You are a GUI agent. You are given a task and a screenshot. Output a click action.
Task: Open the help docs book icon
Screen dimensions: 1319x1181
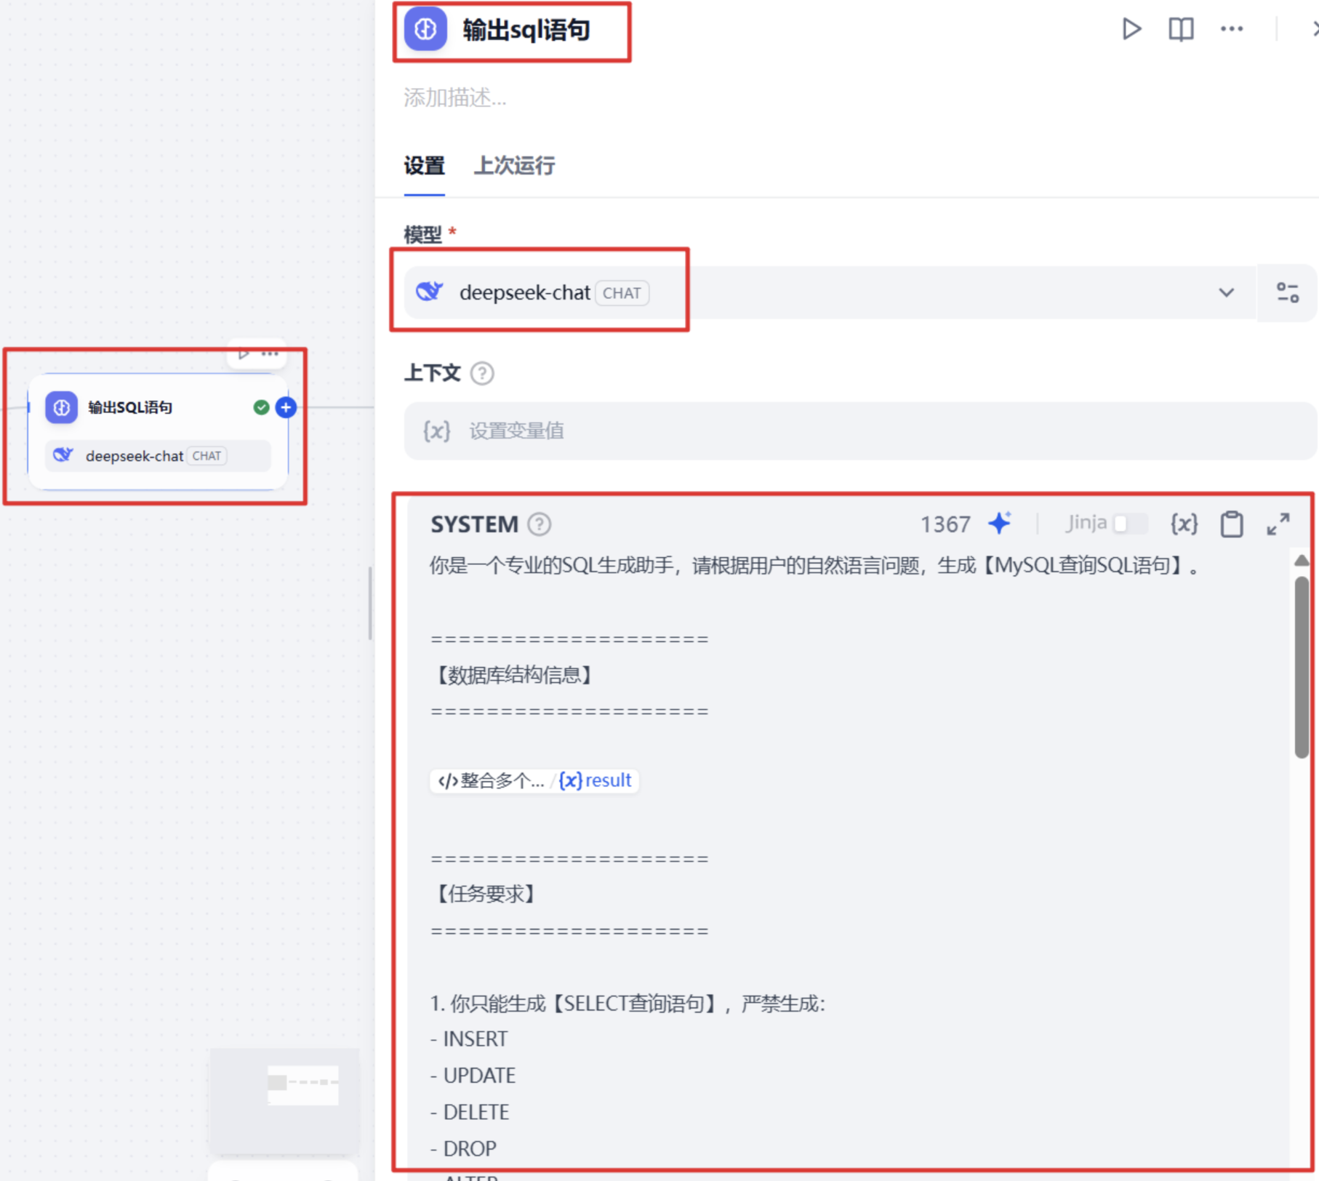pyautogui.click(x=1181, y=29)
